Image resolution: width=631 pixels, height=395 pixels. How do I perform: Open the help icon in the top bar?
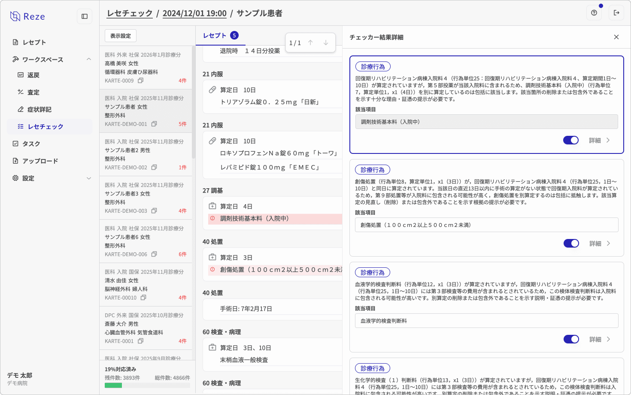click(x=594, y=12)
